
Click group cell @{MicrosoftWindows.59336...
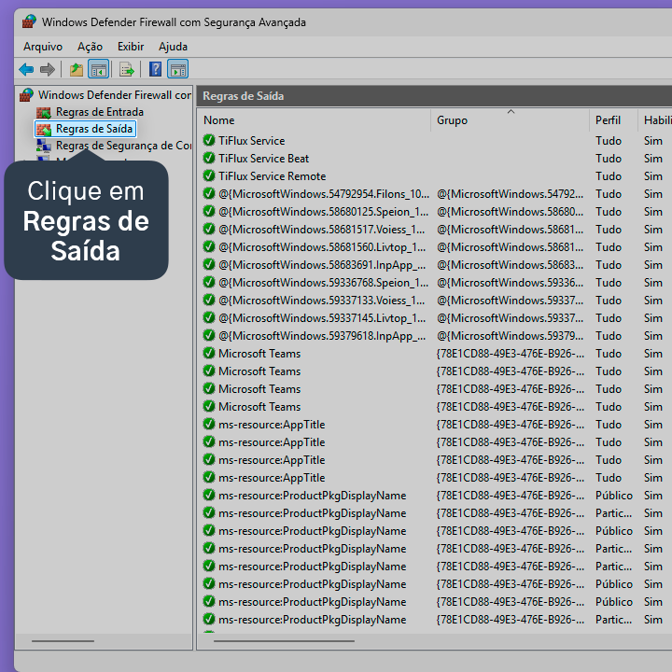click(510, 283)
